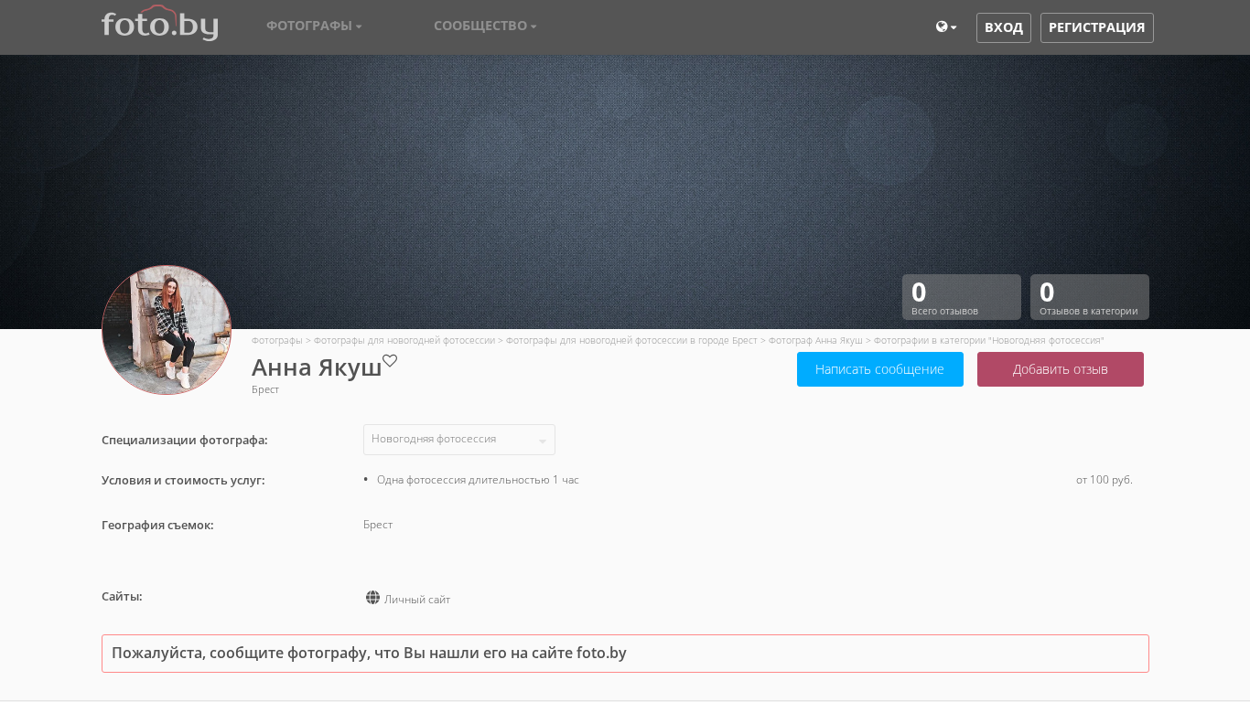
Task: Open Анна Якуш's round profile photo
Action: (x=167, y=330)
